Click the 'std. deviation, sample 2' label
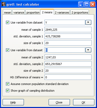The image size is (97, 108). click(28, 64)
